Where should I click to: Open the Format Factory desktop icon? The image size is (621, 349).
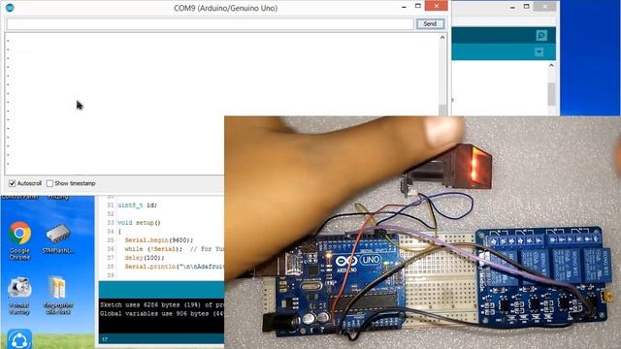(x=19, y=296)
